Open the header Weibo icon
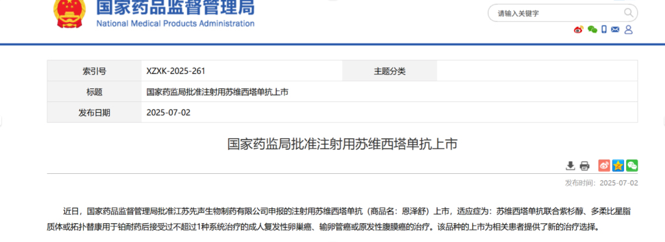Viewport: 665px width, 242px height. pos(579,30)
